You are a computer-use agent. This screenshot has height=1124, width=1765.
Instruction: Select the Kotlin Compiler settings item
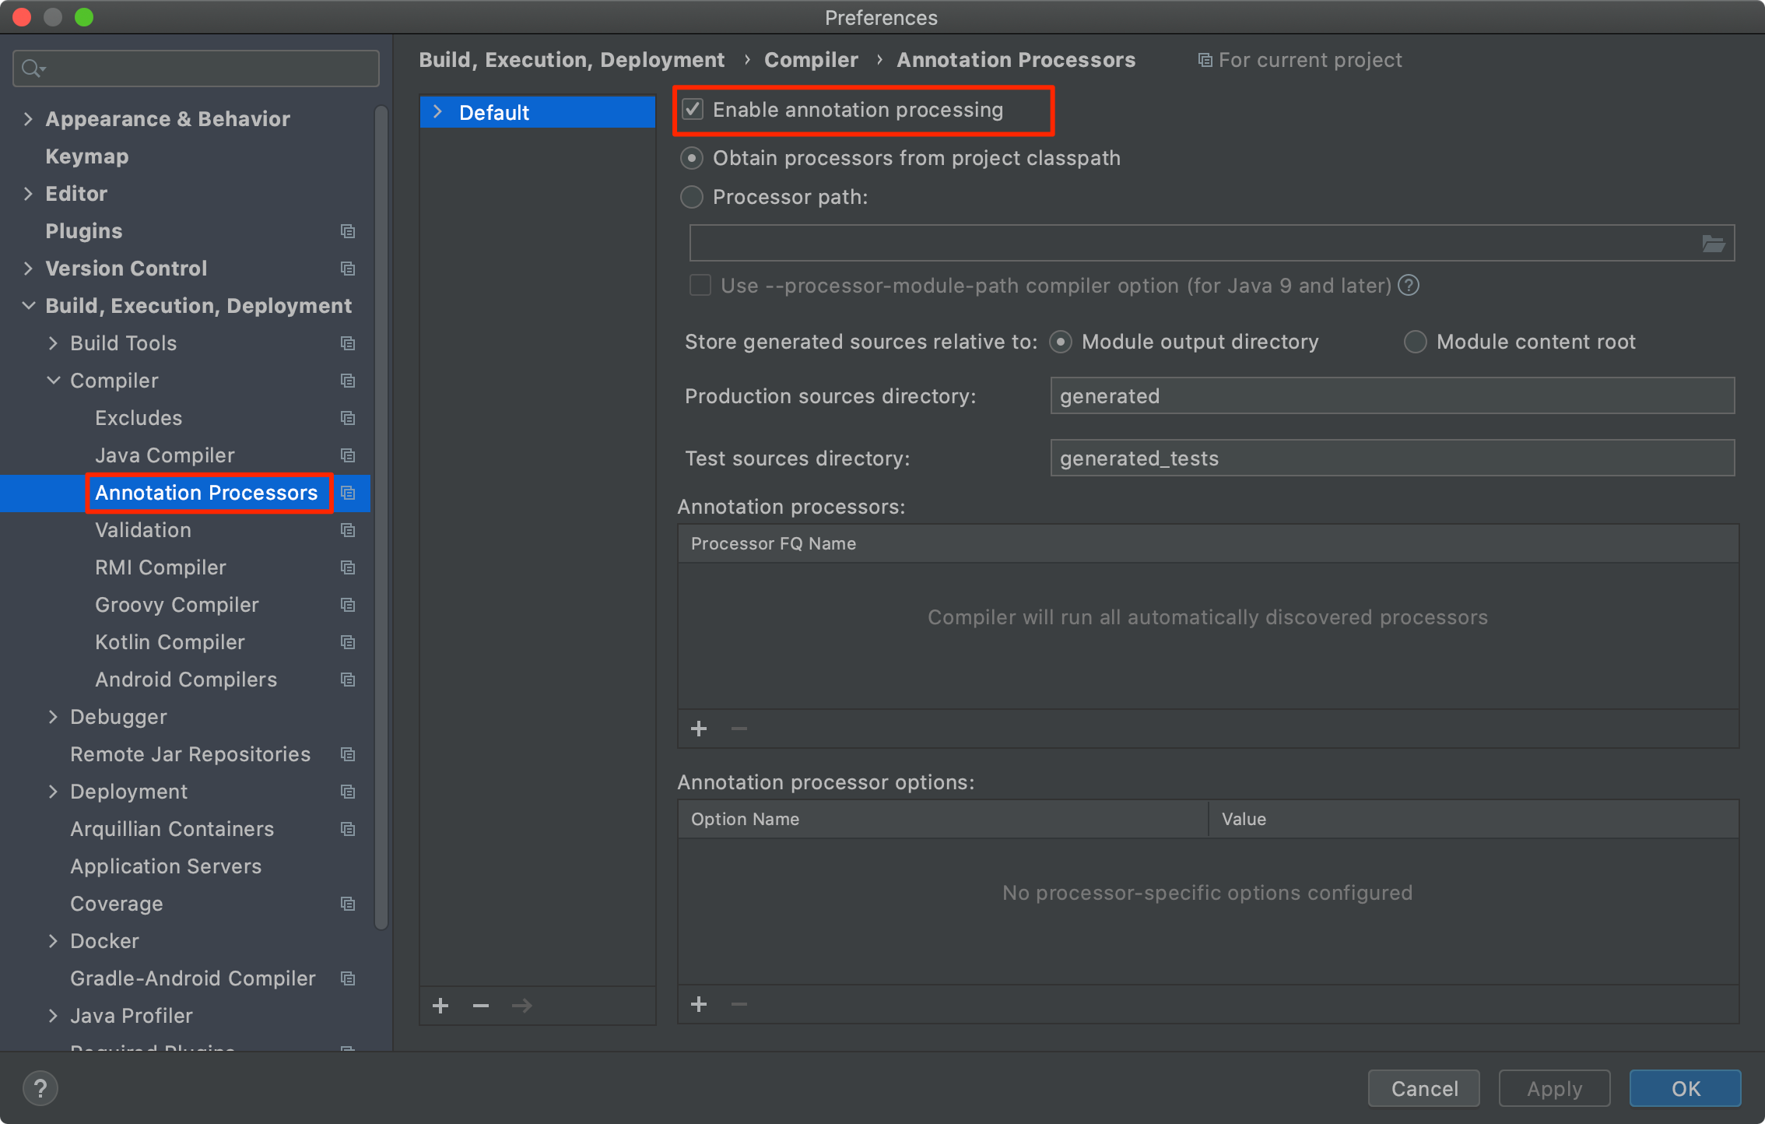point(170,641)
